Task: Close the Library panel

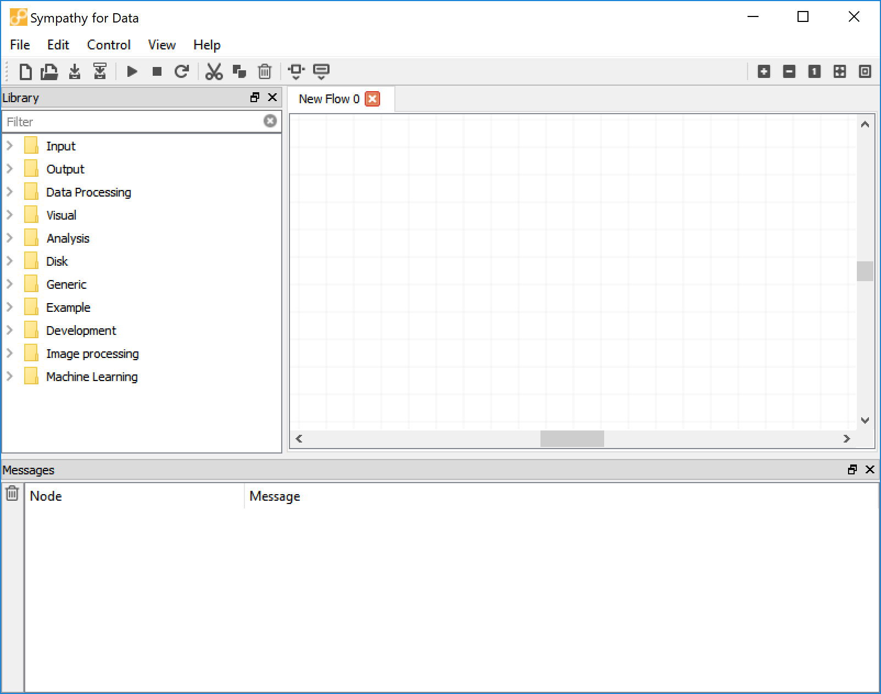Action: click(272, 97)
